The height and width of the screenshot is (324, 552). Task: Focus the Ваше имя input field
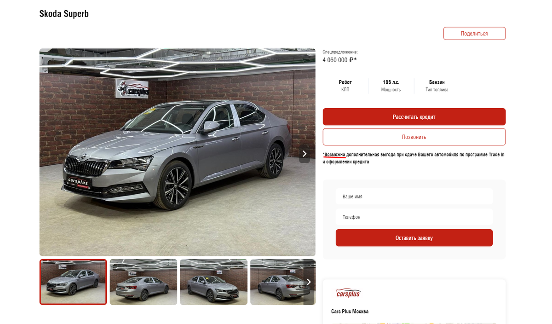[414, 197]
